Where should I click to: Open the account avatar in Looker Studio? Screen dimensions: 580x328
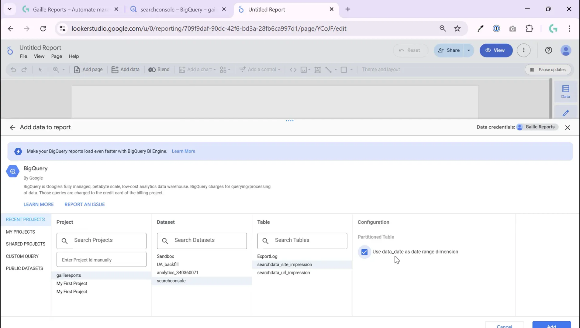coord(565,50)
